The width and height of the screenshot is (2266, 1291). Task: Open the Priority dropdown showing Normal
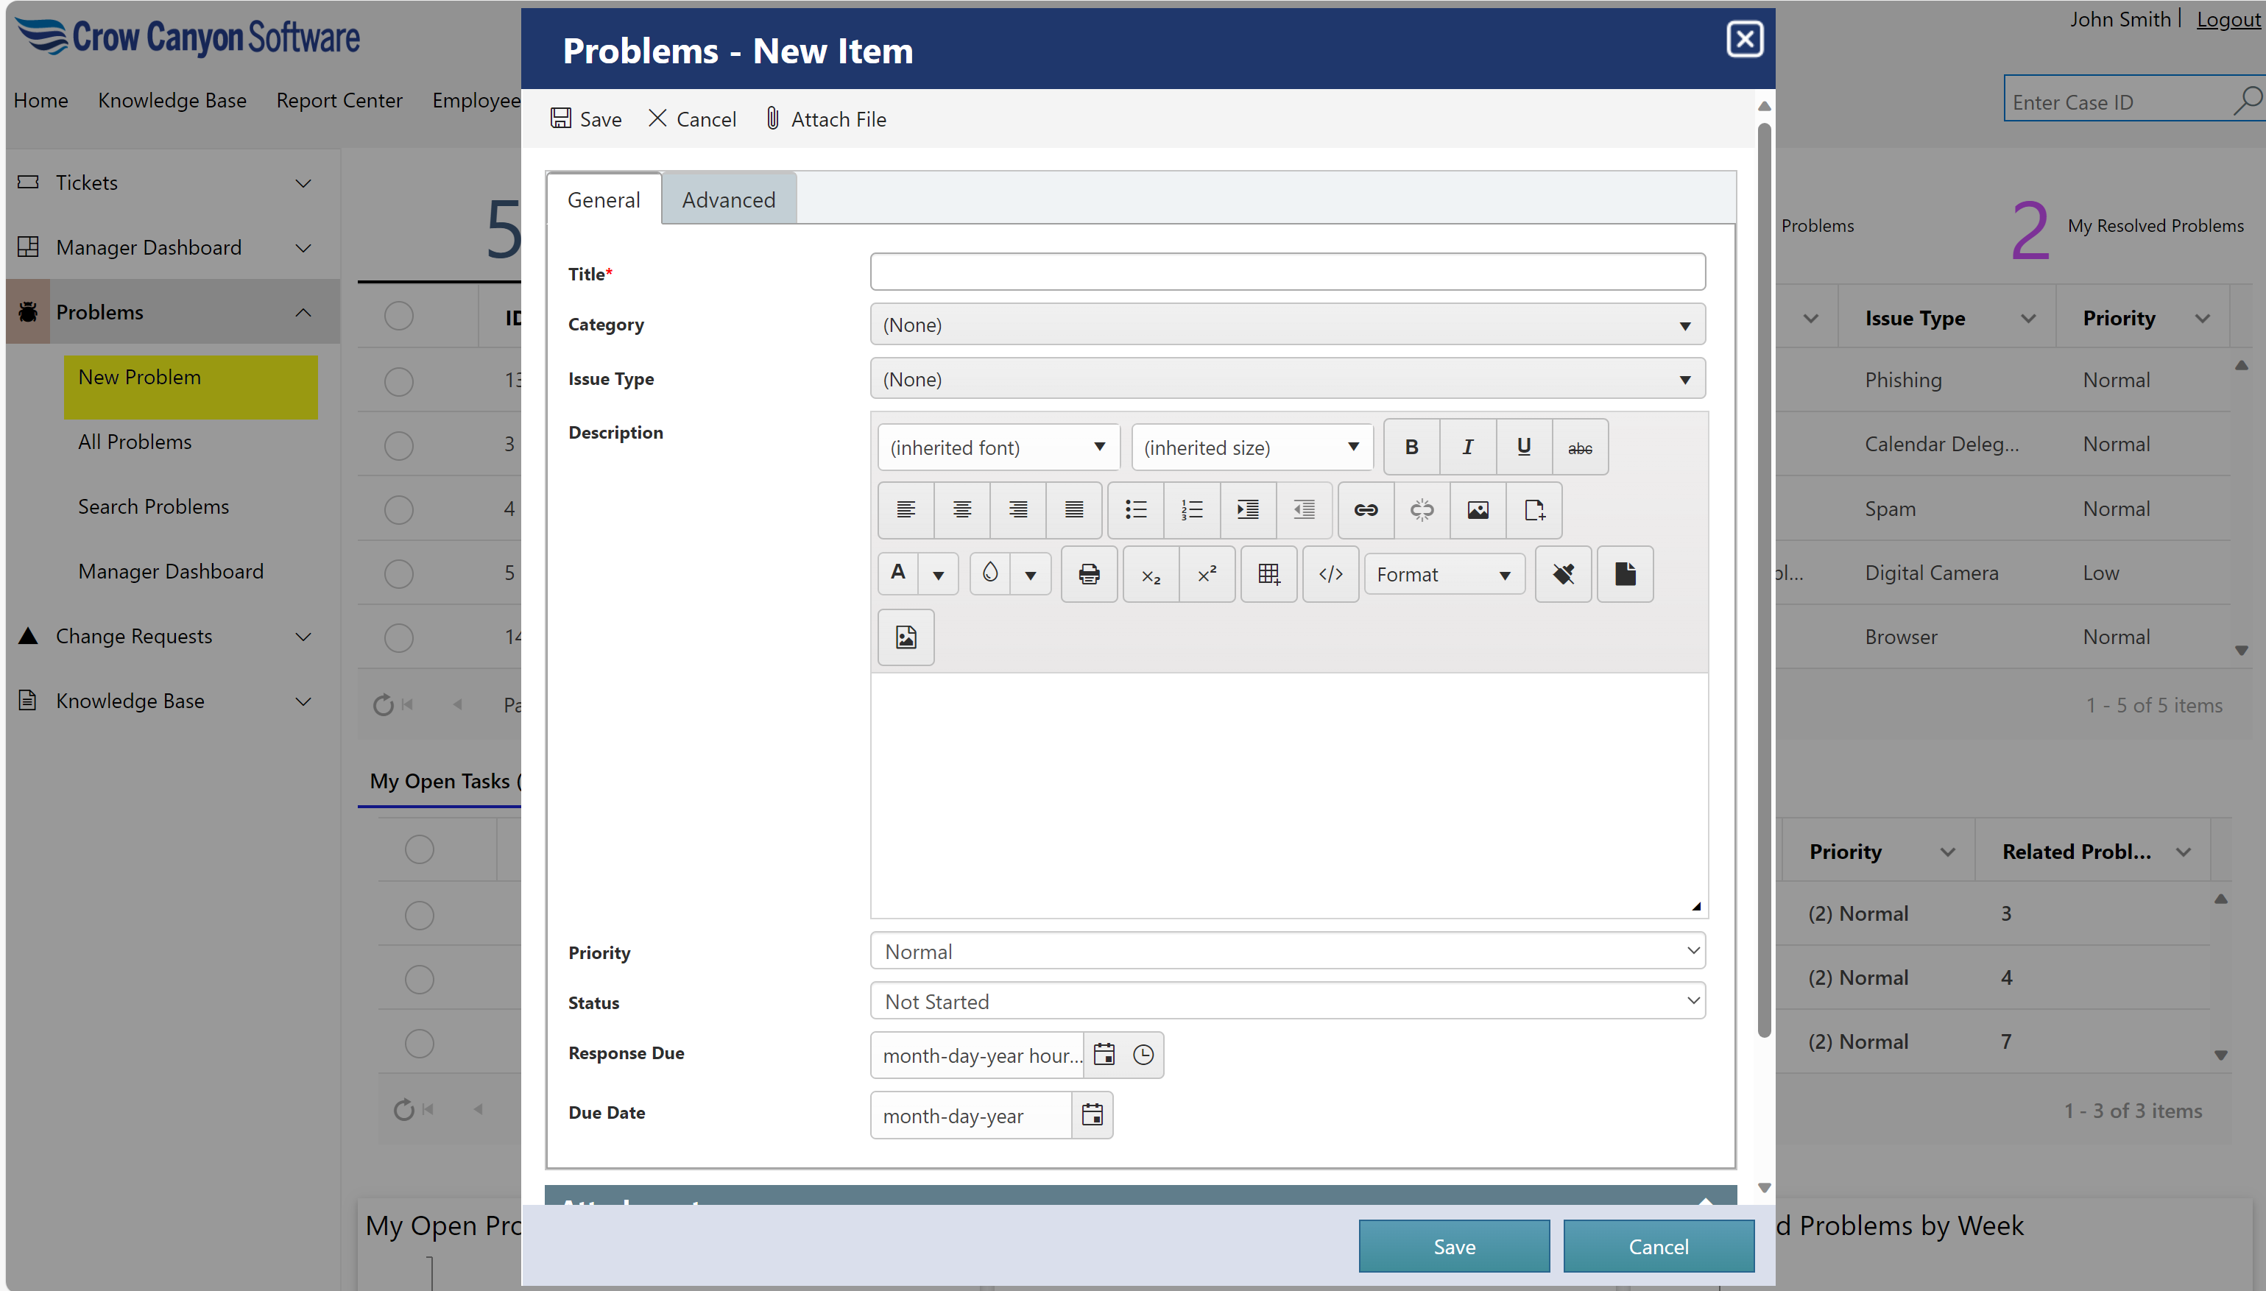(x=1287, y=952)
